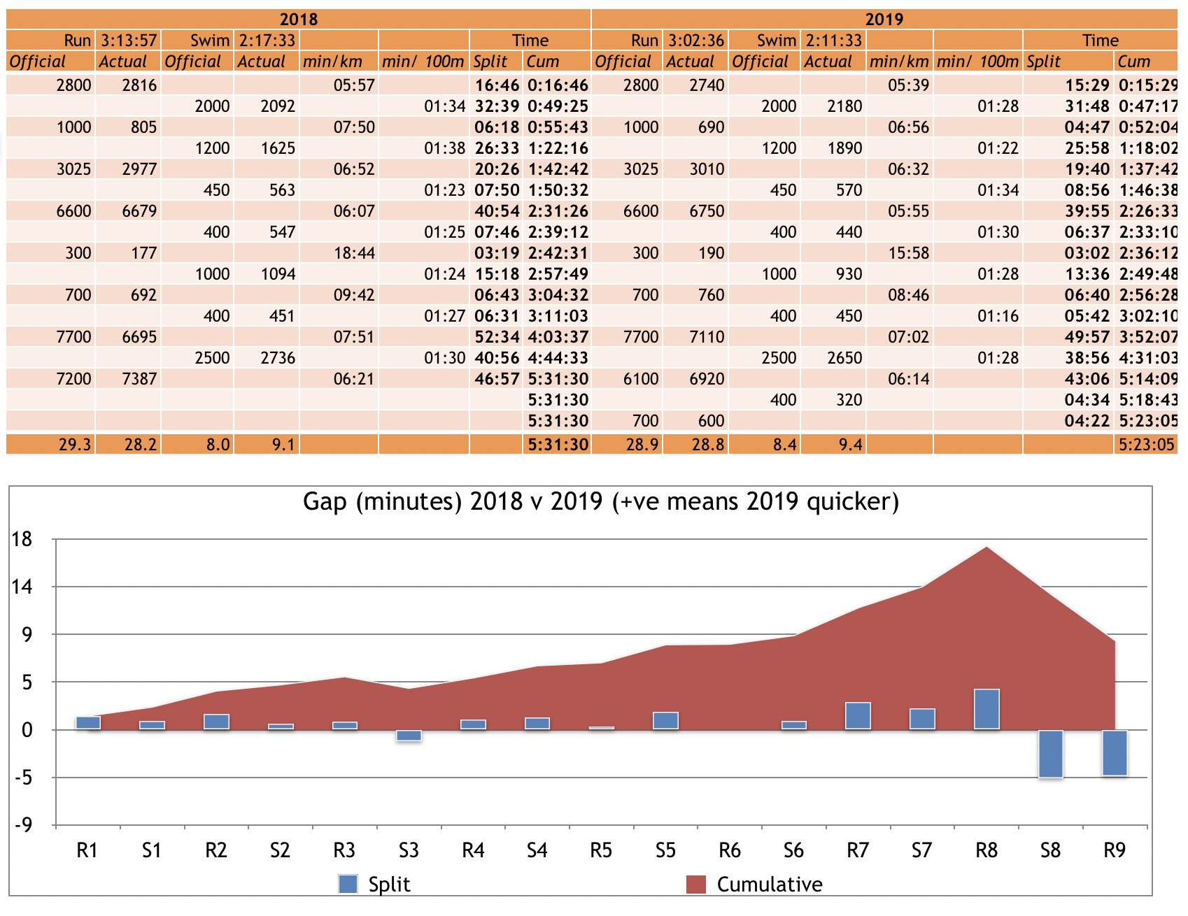Viewport: 1188px width, 916px height.
Task: Click the 18 y-axis label
Action: tap(22, 539)
